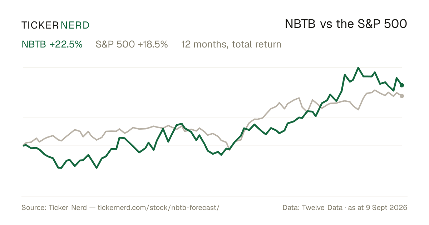
Task: Click the green NBTB endpoint dot
Action: click(x=402, y=85)
